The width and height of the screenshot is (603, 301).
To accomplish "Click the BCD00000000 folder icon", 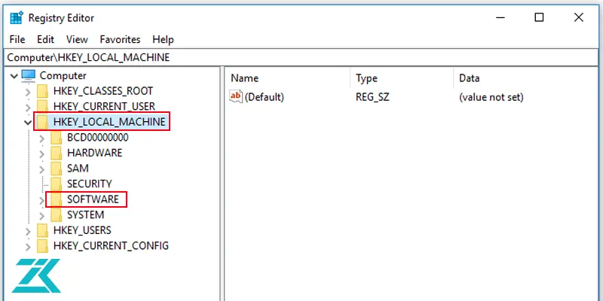I will (x=56, y=138).
